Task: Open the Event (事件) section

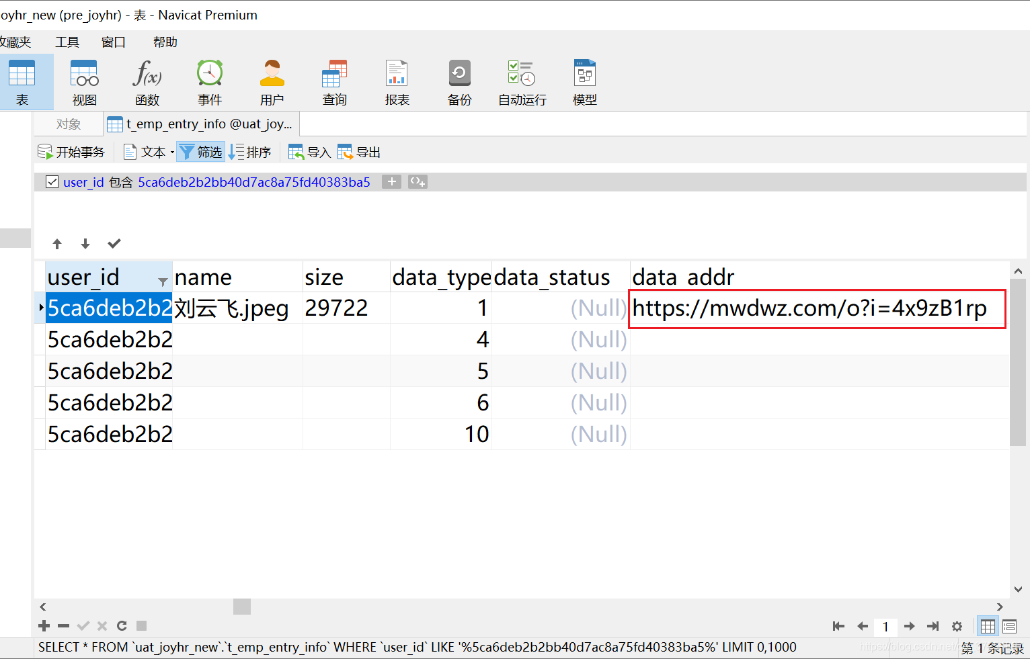Action: point(210,82)
